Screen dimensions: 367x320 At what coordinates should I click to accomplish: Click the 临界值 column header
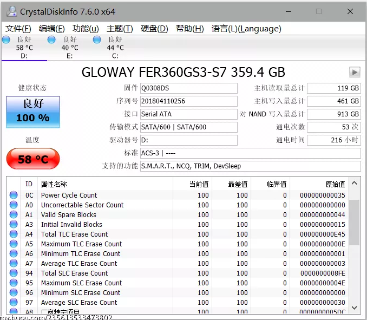tap(271, 184)
